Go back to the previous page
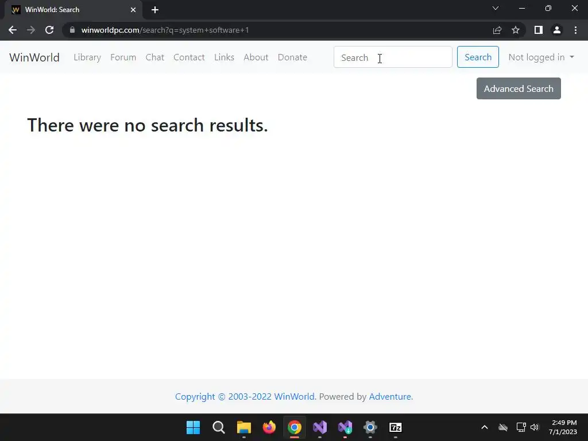The width and height of the screenshot is (588, 441). pyautogui.click(x=13, y=30)
